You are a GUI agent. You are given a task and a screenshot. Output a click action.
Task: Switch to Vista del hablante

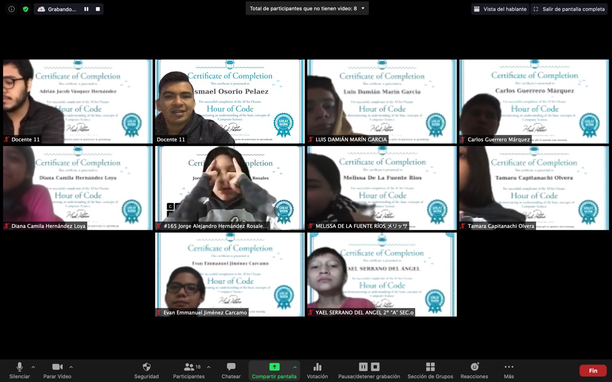coord(500,9)
